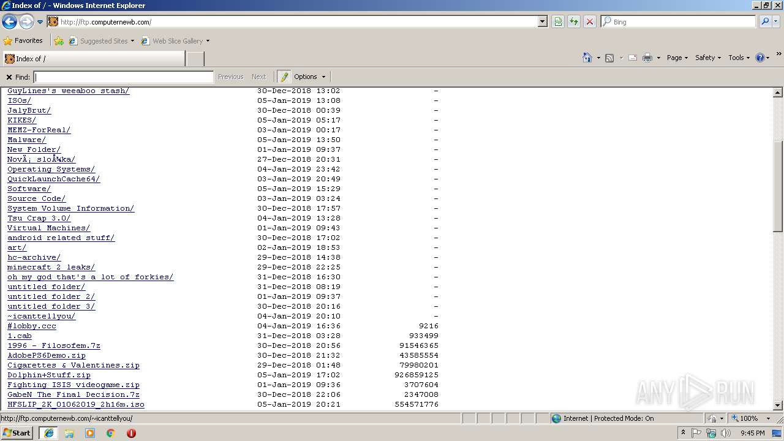Select the 'Index of /' tab

click(x=93, y=59)
